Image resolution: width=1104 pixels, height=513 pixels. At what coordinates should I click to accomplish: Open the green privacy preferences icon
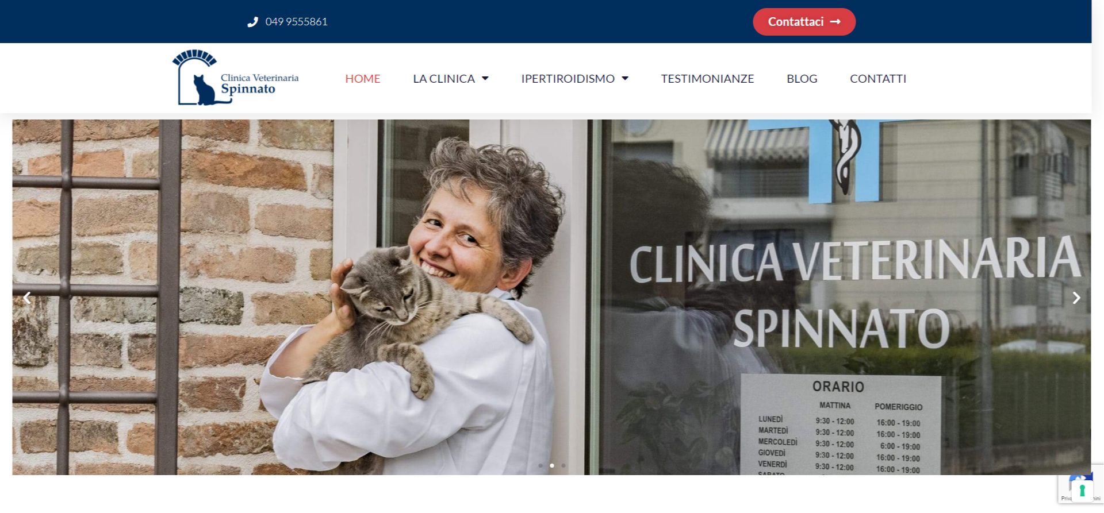pyautogui.click(x=1082, y=491)
